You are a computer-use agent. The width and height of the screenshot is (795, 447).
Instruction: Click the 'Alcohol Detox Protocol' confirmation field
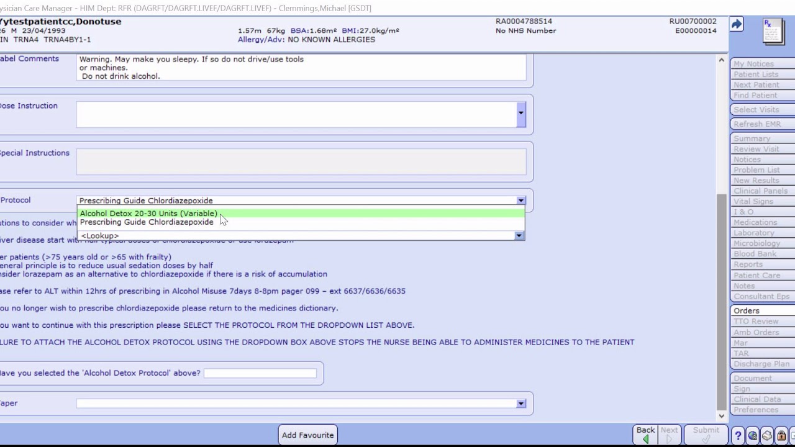pos(260,373)
